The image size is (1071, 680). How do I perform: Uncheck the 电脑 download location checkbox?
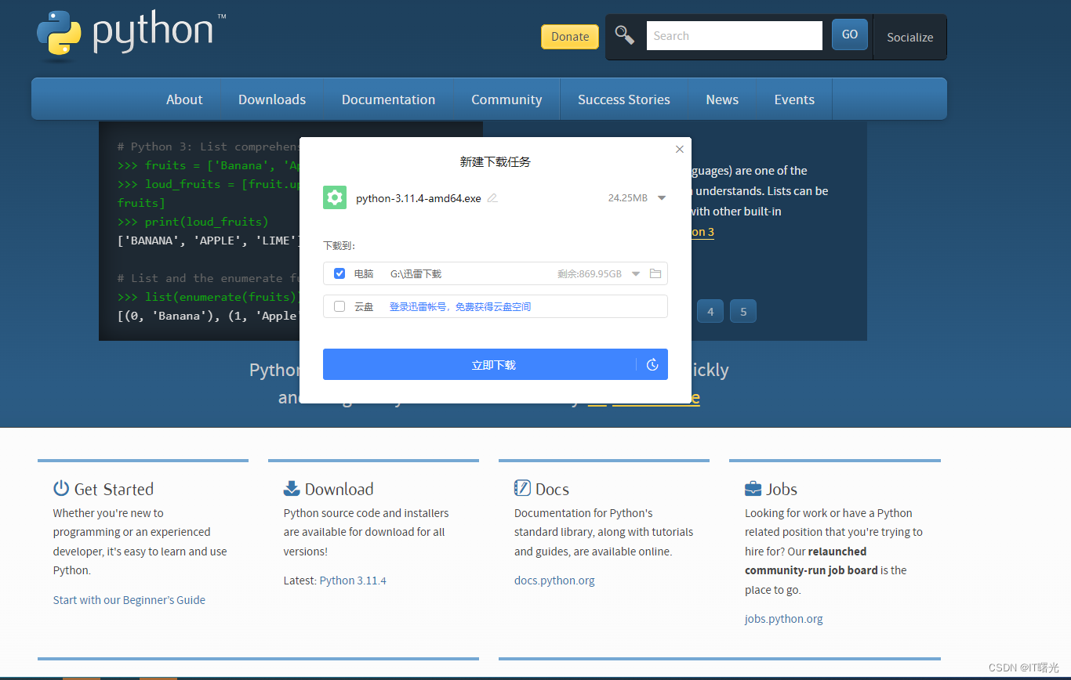click(339, 273)
